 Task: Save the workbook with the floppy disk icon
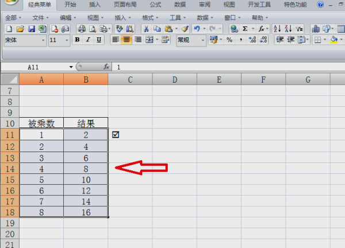click(32, 29)
